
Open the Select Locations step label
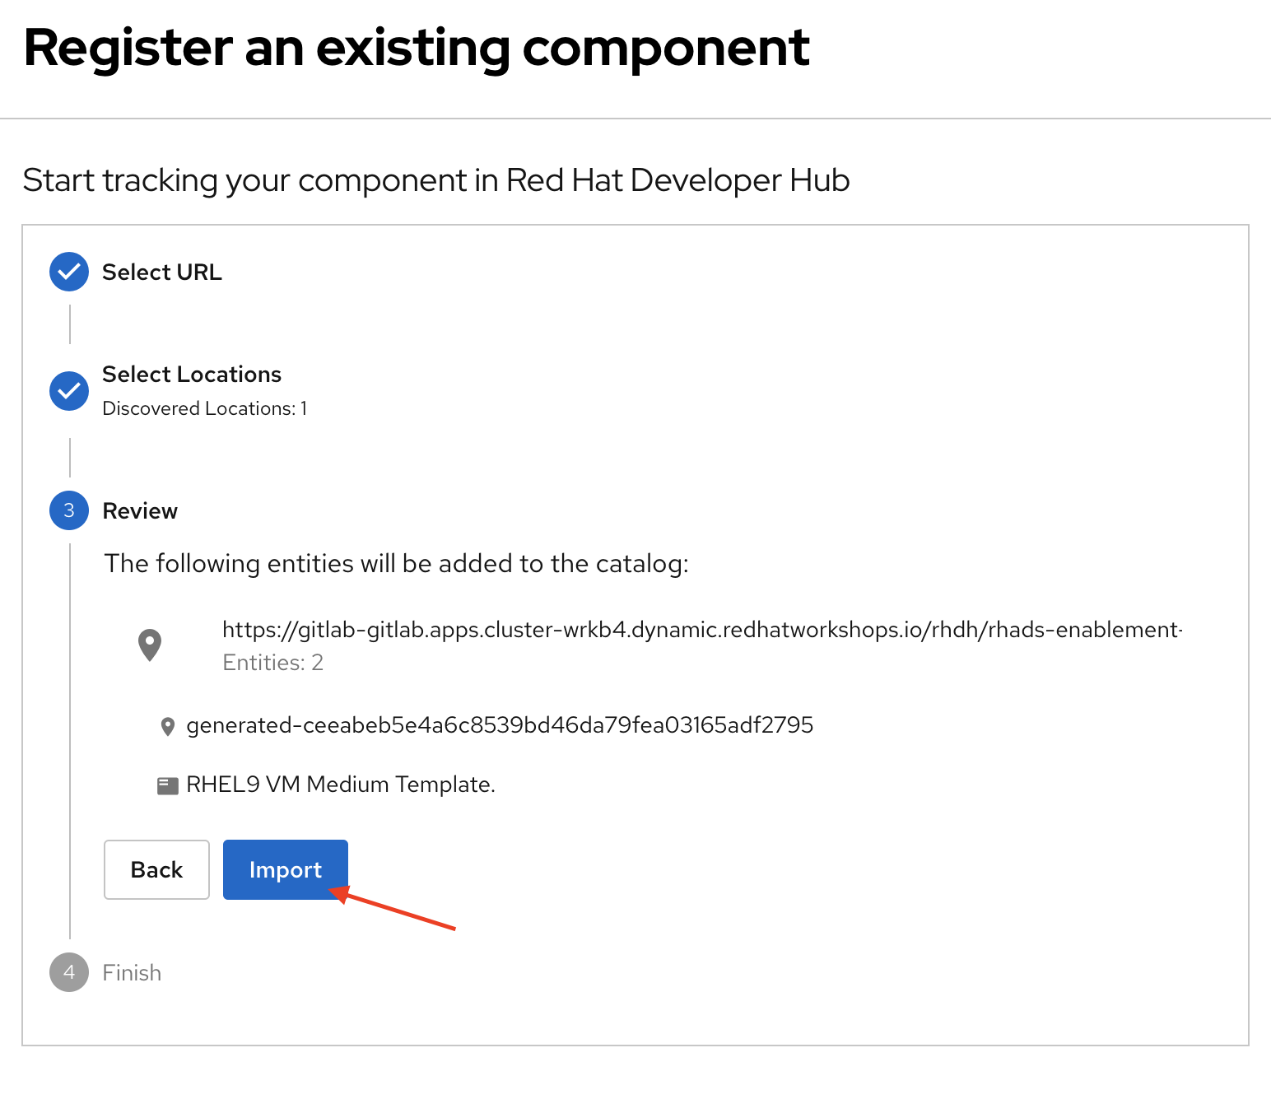tap(192, 374)
